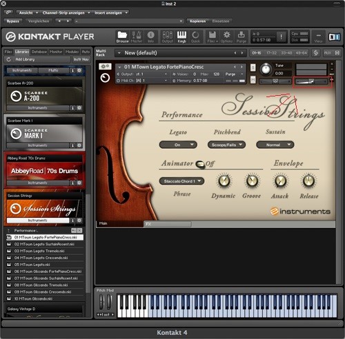The height and width of the screenshot is (339, 345).
Task: Click next instrument arrow beside instrument name
Action: click(x=241, y=67)
